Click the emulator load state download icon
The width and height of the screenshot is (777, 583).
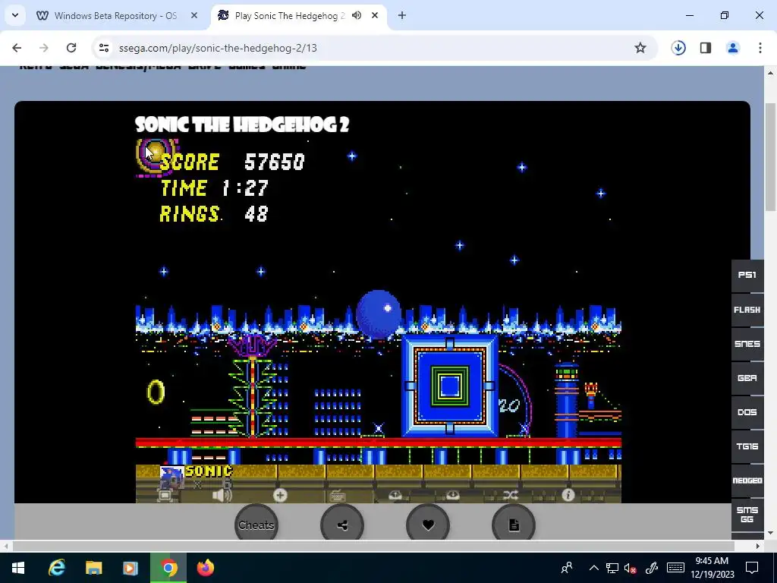point(453,495)
